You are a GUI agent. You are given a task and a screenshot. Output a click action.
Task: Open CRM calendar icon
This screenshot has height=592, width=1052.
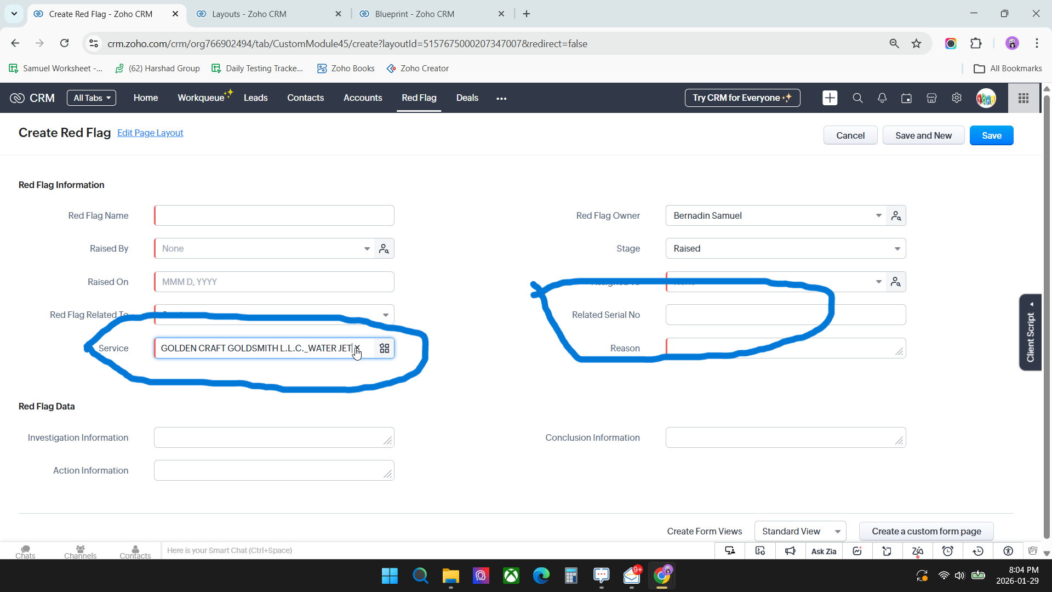coord(907,98)
